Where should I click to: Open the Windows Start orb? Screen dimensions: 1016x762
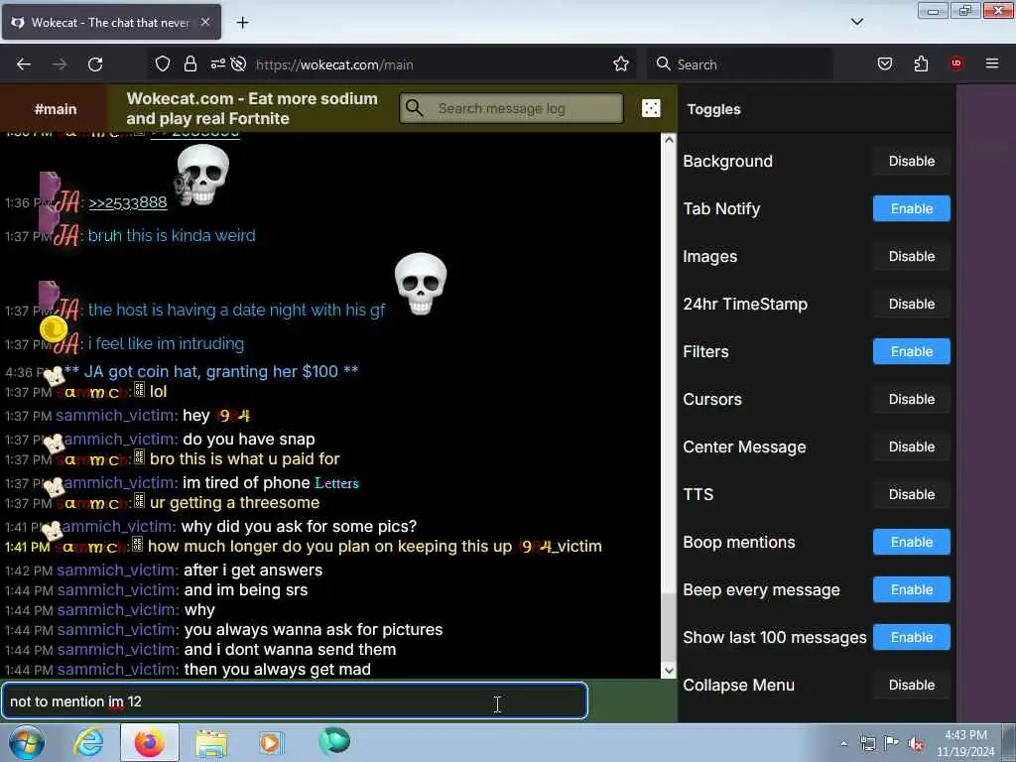point(27,742)
